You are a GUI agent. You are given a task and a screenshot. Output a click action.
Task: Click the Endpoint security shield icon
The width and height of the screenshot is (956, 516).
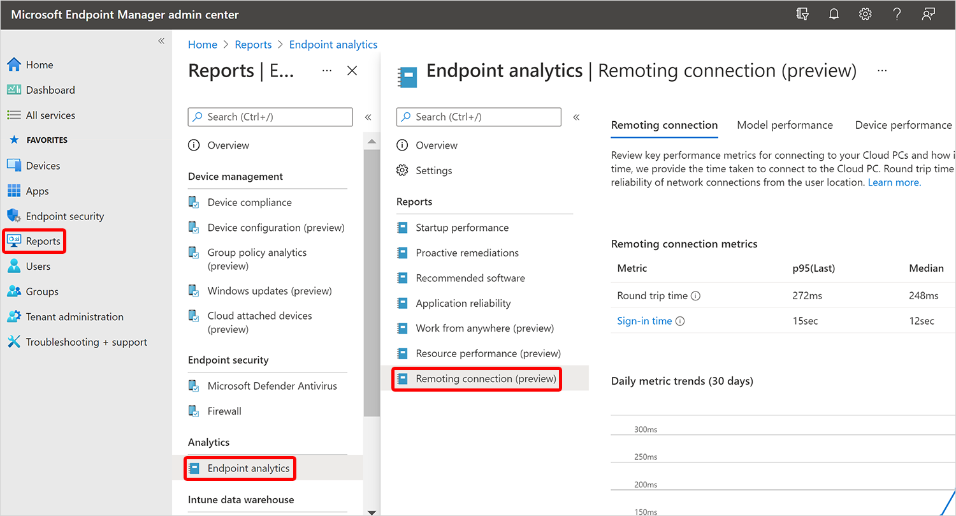[14, 216]
